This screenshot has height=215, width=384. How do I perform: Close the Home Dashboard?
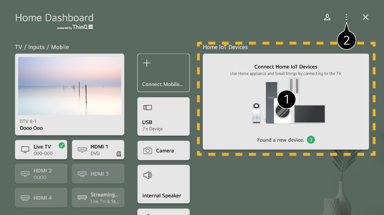coord(366,17)
